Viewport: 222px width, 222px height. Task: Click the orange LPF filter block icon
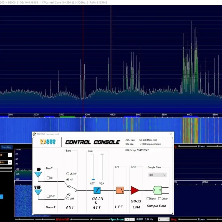click(x=120, y=190)
